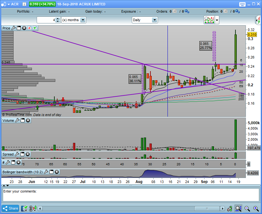262x214 pixels.
Task: Click the 0.065 36.11% measurement box
Action: click(x=135, y=79)
